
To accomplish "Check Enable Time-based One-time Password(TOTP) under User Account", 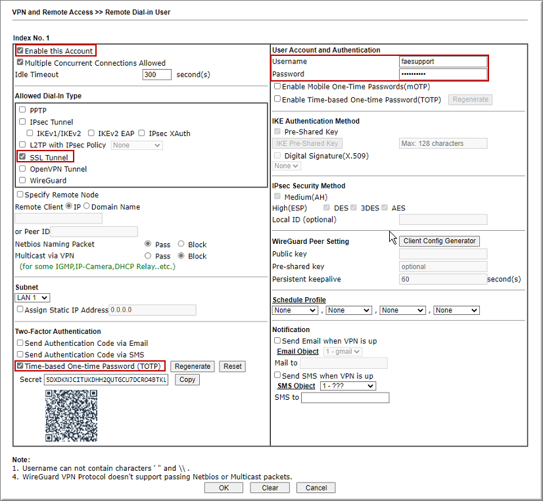I will [x=277, y=99].
